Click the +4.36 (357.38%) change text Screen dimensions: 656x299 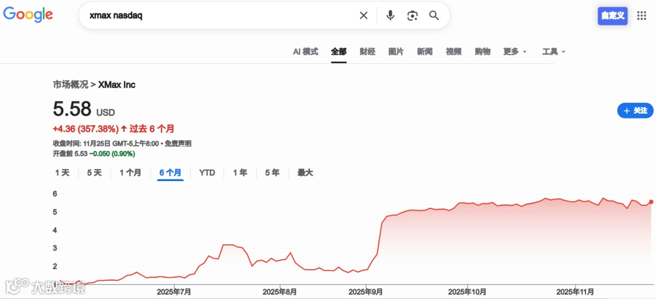coord(86,128)
